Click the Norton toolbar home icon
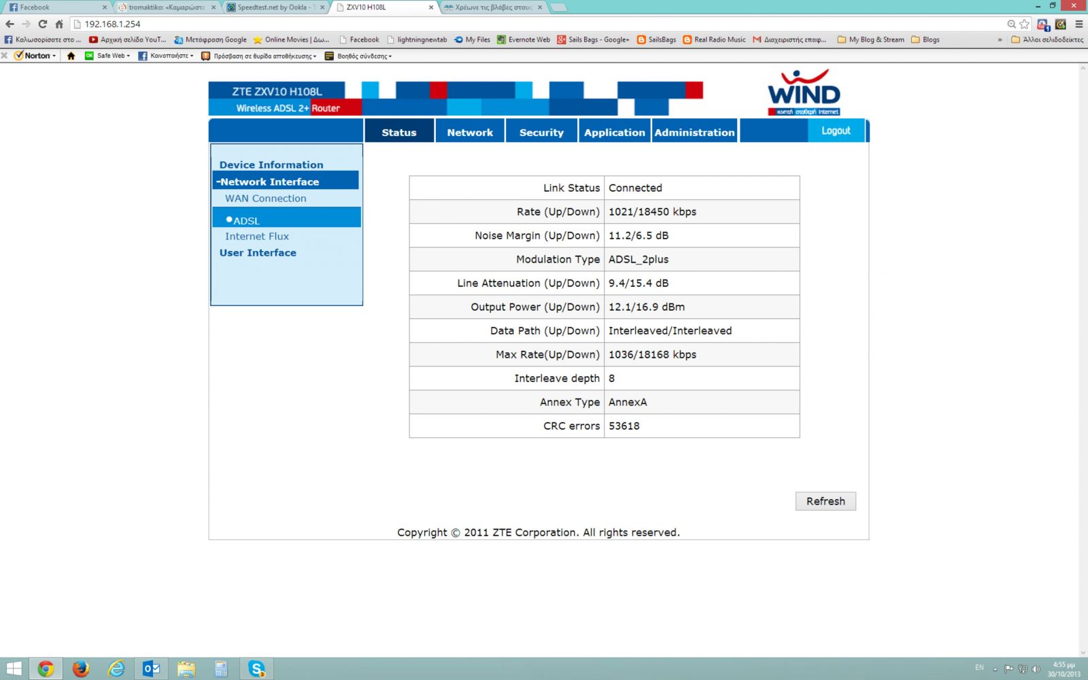The height and width of the screenshot is (680, 1088). tap(71, 56)
